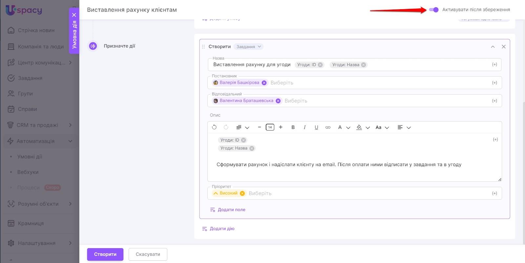Screen dimensions: 525x263
Task: Remove the 'Угоди: ID' tag from Назва field
Action: click(x=320, y=65)
